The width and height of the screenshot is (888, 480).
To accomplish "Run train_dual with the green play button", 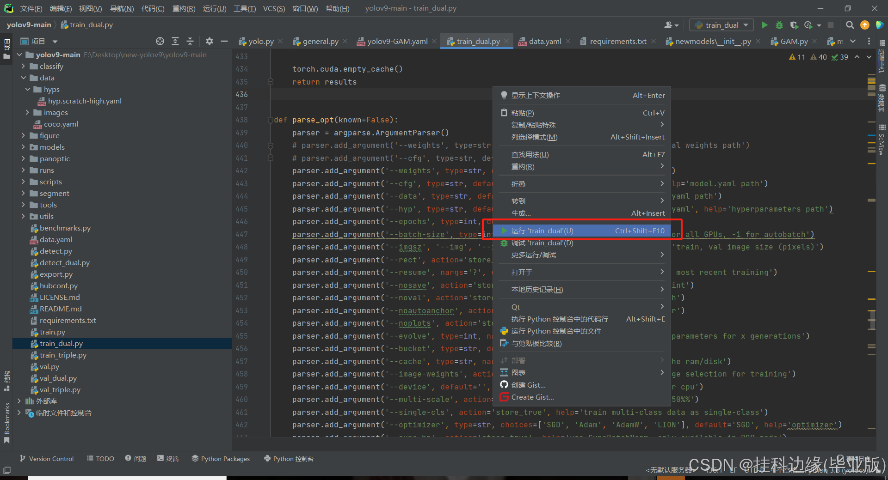I will coord(765,25).
